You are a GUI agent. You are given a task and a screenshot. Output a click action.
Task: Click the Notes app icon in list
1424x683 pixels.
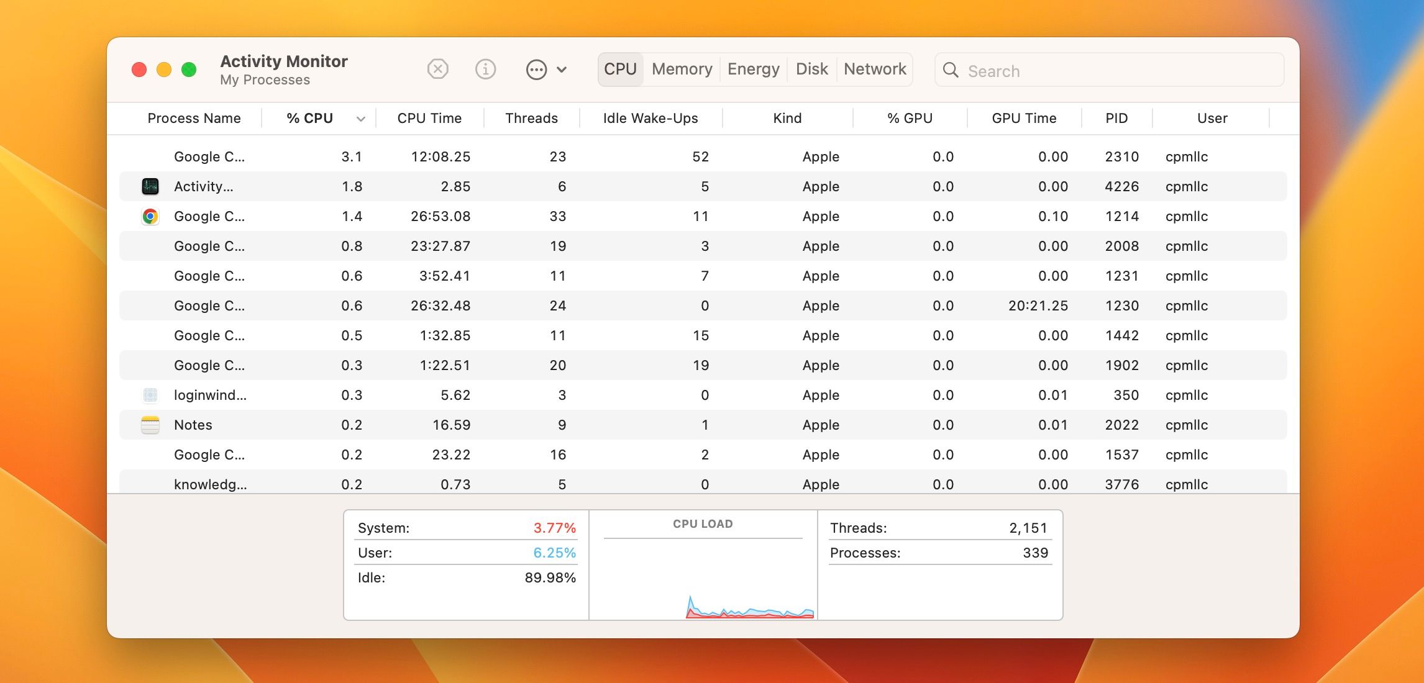[150, 425]
